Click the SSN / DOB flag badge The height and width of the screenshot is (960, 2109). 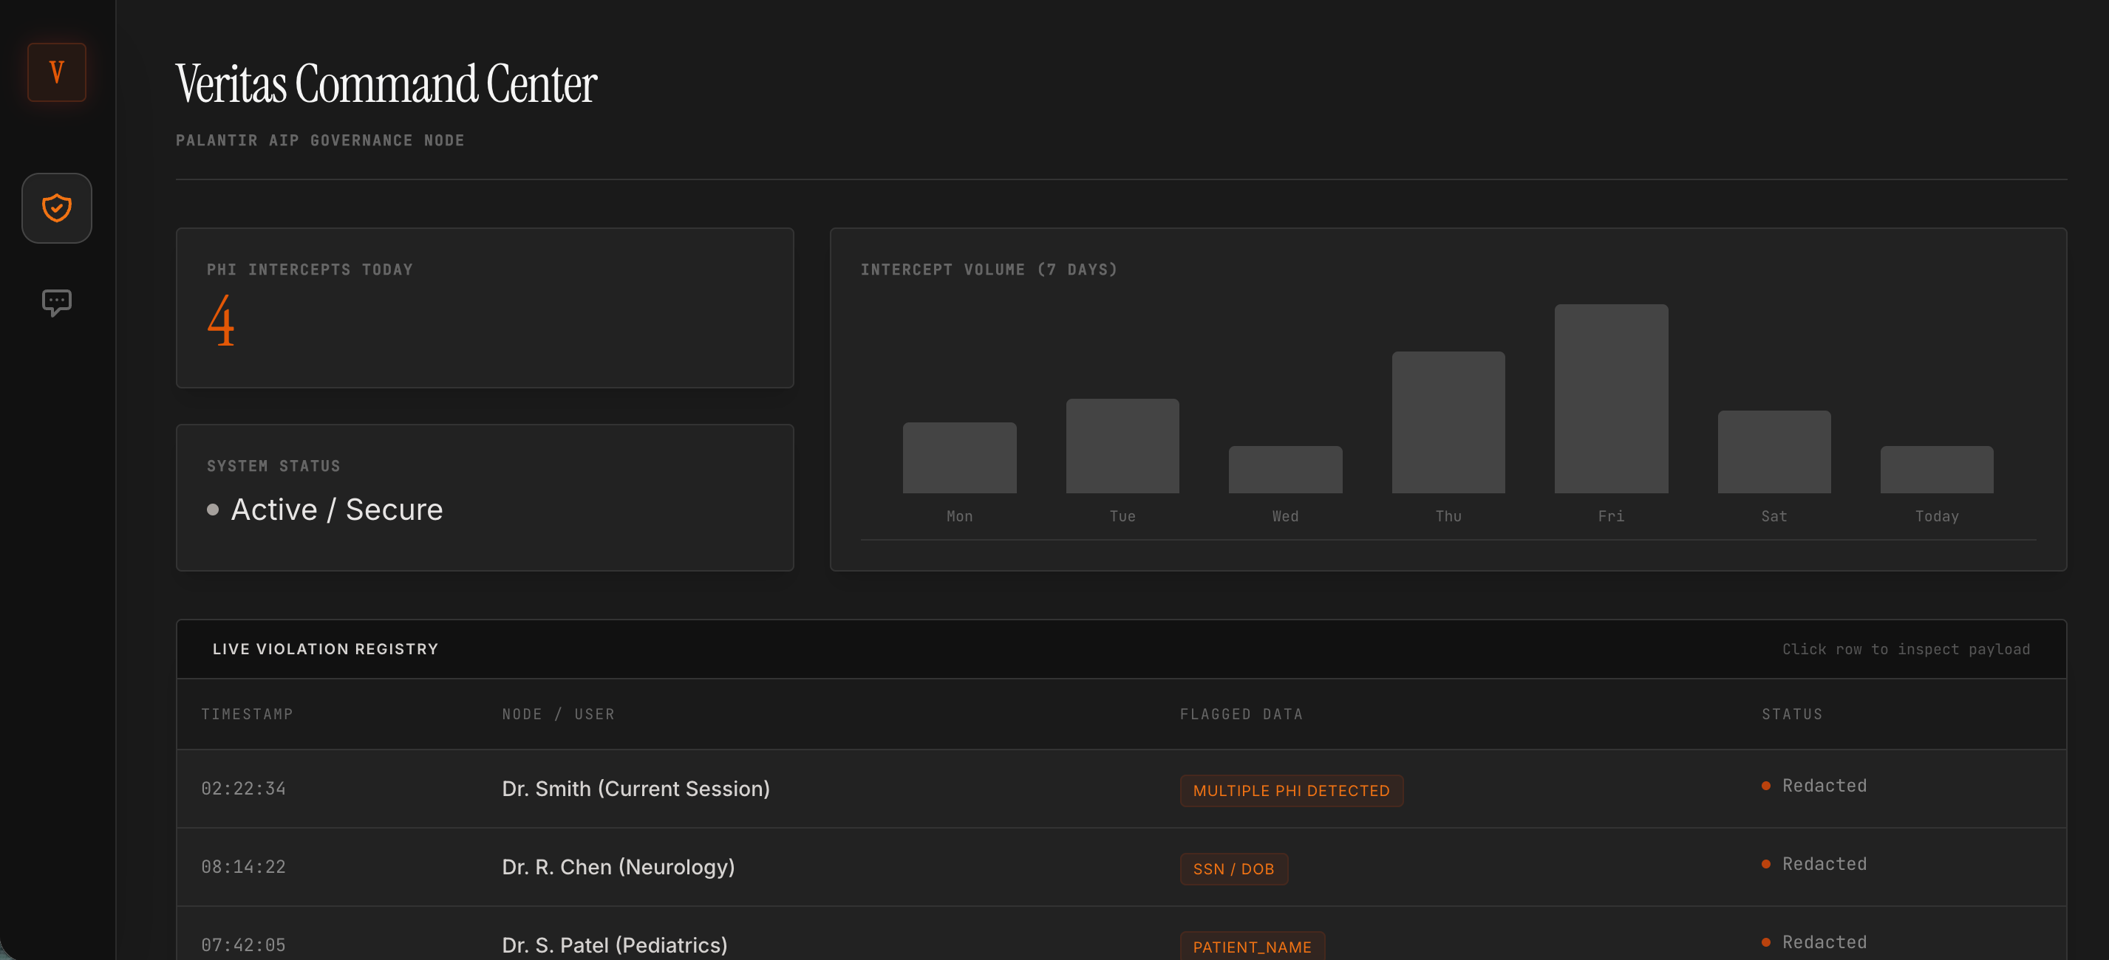[1233, 868]
